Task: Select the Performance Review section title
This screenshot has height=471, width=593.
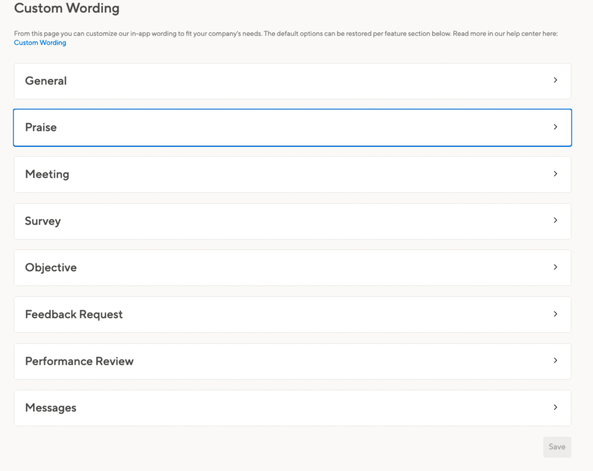Action: coord(79,362)
